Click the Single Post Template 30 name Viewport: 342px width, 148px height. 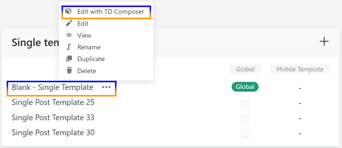pos(53,133)
